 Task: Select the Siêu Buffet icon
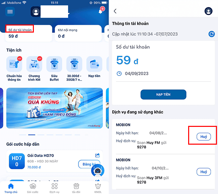(54, 64)
